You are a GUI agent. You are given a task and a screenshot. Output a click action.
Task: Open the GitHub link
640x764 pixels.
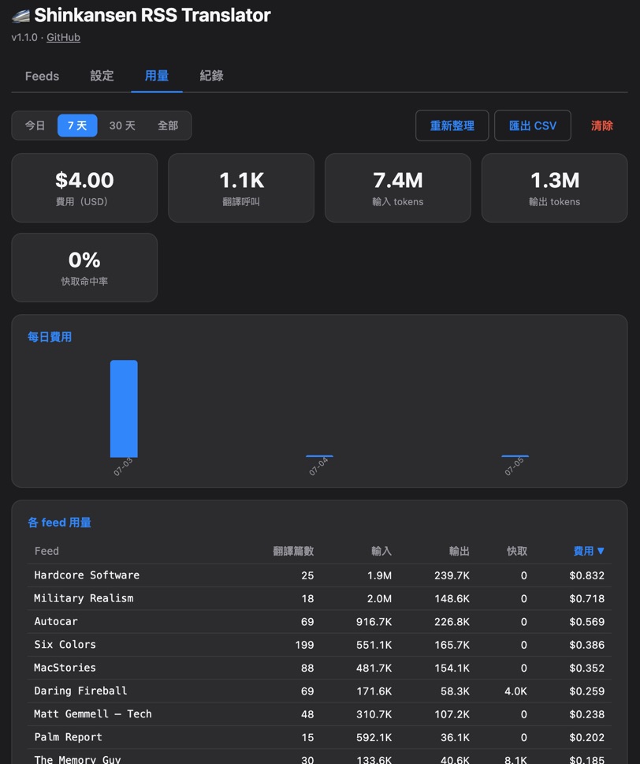tap(63, 38)
